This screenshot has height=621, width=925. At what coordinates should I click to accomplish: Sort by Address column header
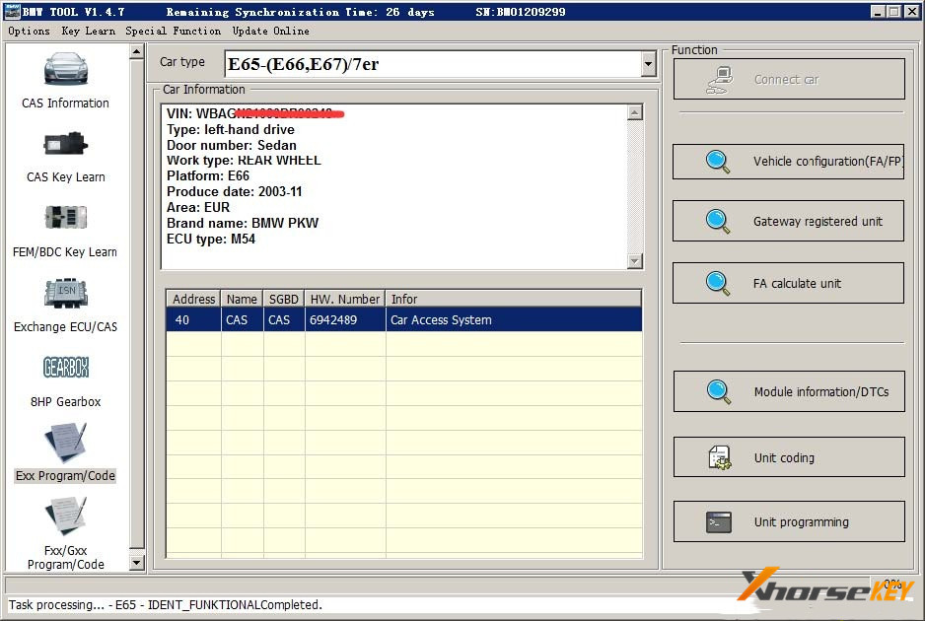(x=193, y=299)
